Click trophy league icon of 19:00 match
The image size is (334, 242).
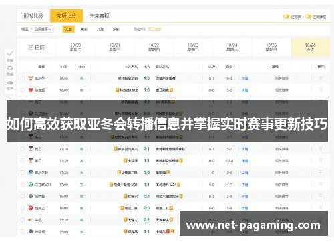31,78
